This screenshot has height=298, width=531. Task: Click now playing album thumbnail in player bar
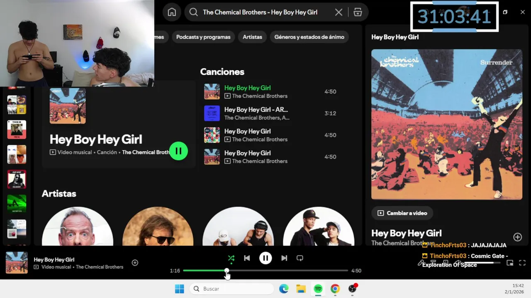pos(17,263)
